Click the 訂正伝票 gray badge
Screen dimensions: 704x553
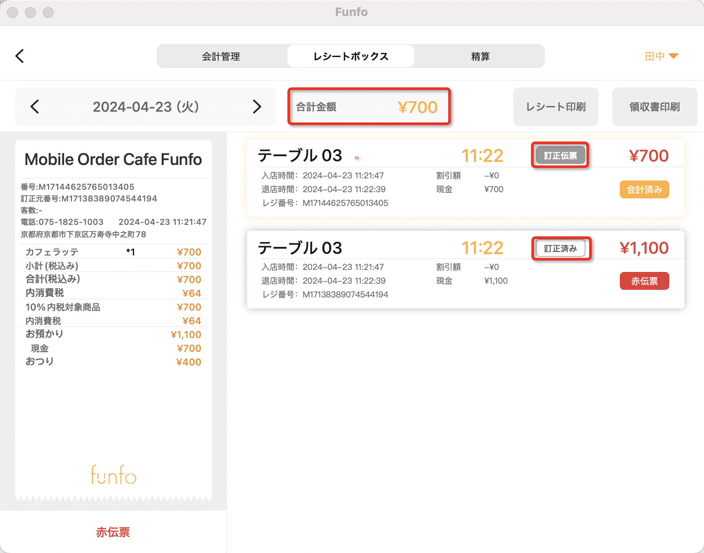click(560, 155)
